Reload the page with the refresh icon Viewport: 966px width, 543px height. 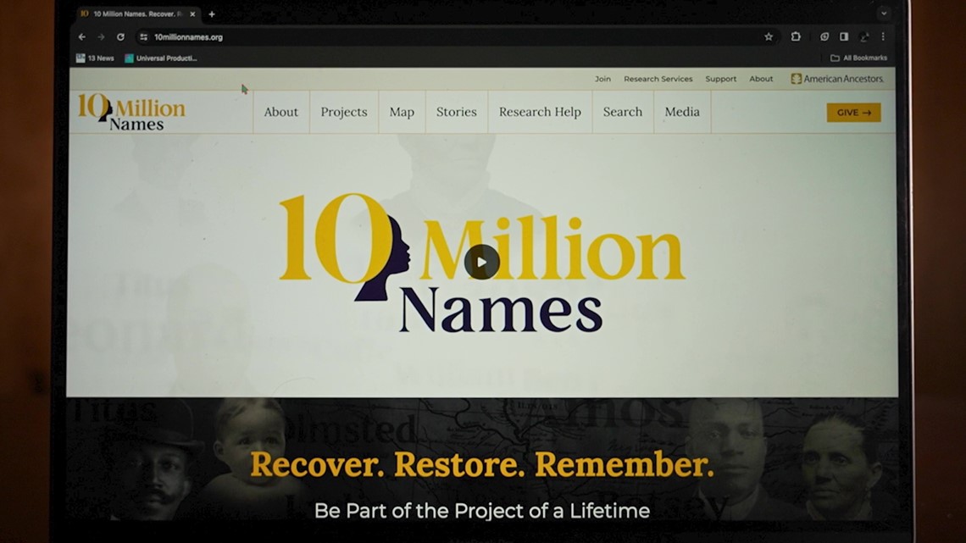pyautogui.click(x=120, y=37)
